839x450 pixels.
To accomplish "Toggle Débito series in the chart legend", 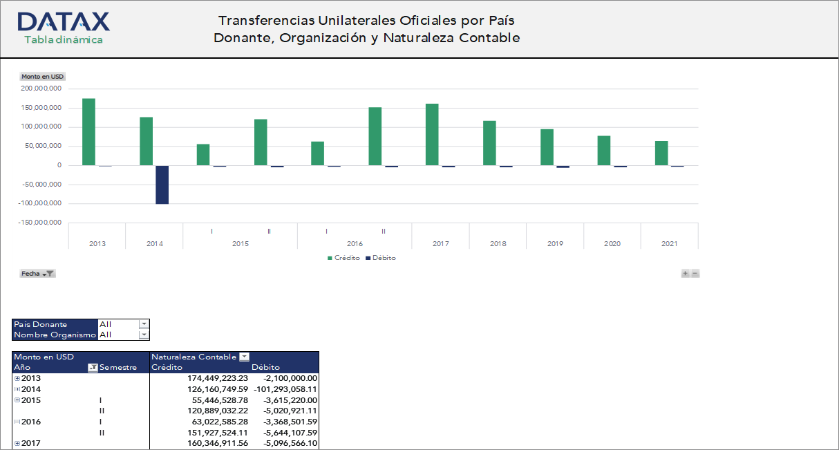I will pos(386,257).
